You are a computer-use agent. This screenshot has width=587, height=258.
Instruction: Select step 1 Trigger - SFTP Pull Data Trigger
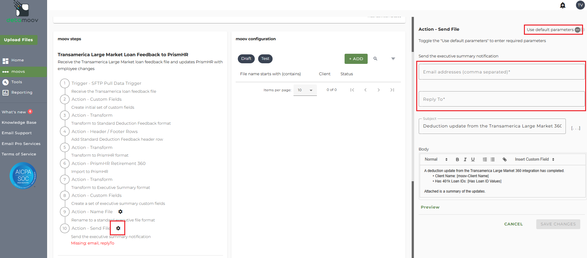pyautogui.click(x=106, y=83)
